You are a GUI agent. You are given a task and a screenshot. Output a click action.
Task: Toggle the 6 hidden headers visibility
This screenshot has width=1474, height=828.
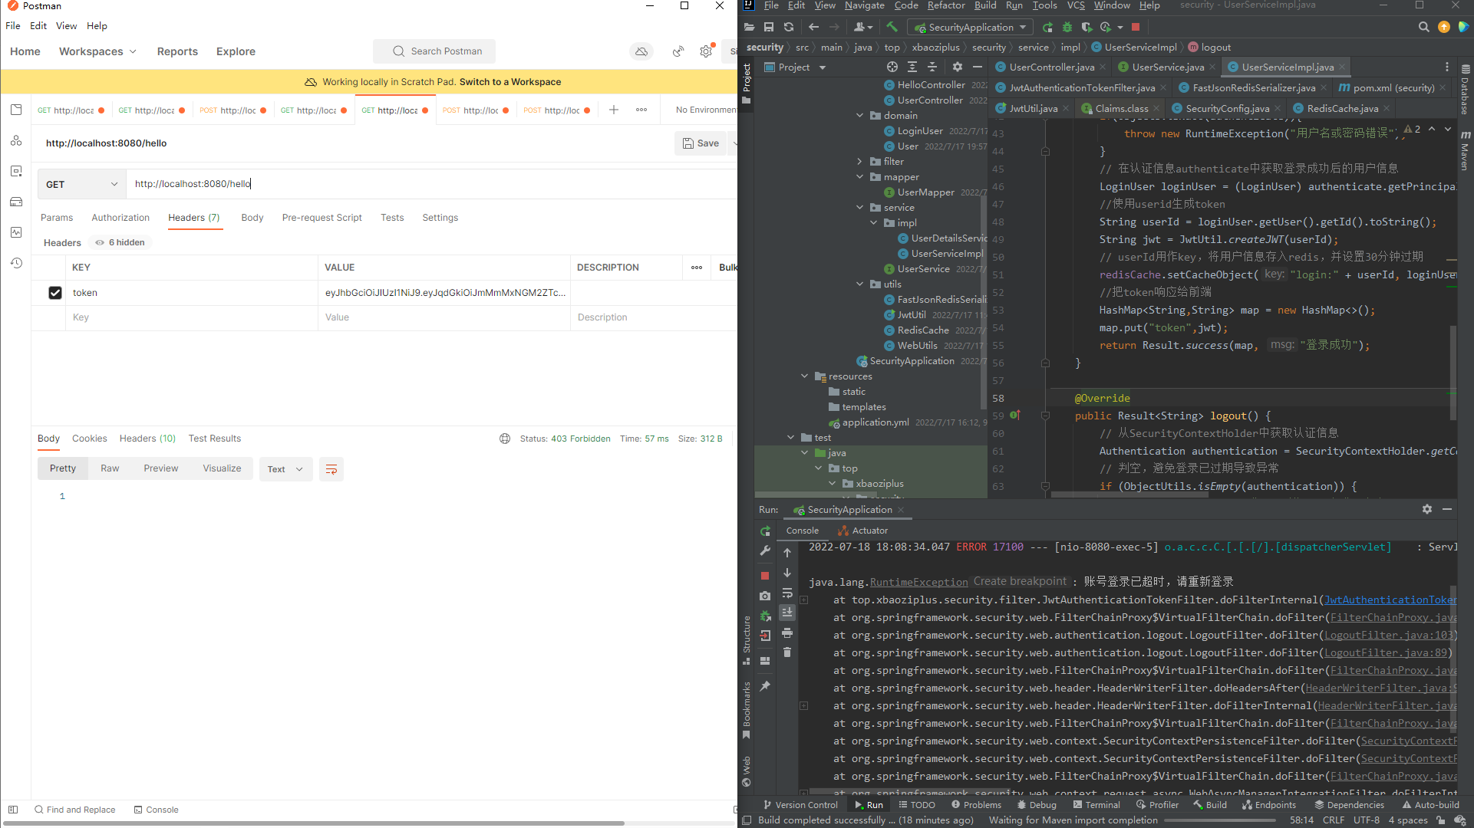pyautogui.click(x=120, y=242)
